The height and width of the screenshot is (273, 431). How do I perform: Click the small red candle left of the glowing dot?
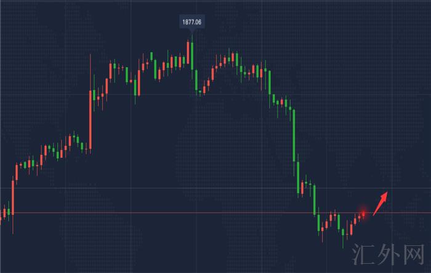pyautogui.click(x=358, y=217)
